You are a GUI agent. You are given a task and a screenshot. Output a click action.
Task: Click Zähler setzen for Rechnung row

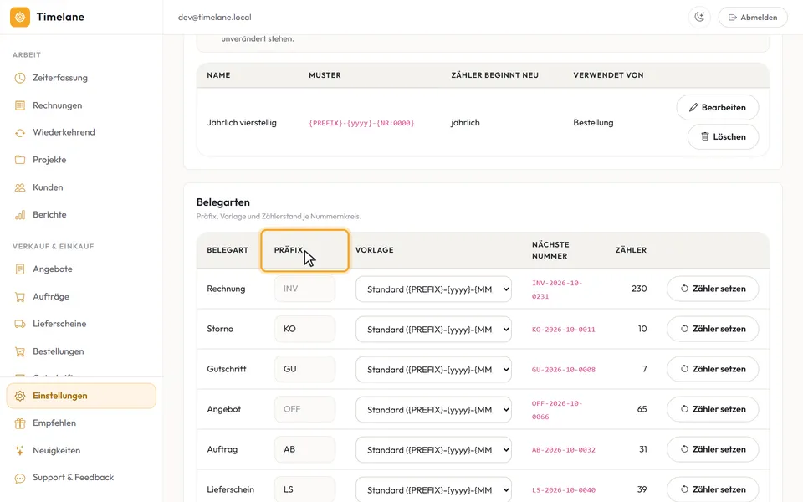pyautogui.click(x=713, y=289)
